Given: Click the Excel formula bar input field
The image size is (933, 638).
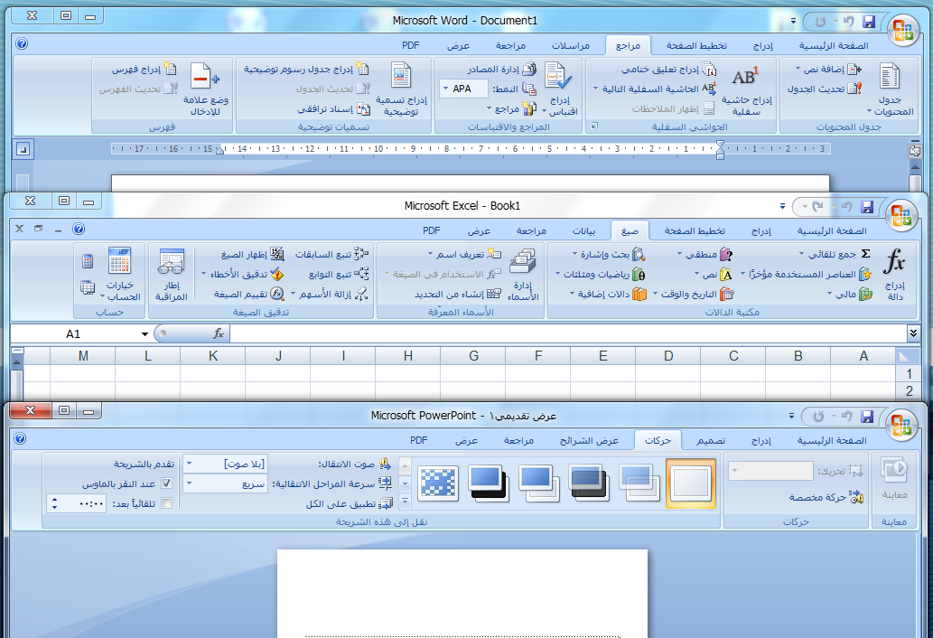Looking at the screenshot, I should pyautogui.click(x=568, y=333).
